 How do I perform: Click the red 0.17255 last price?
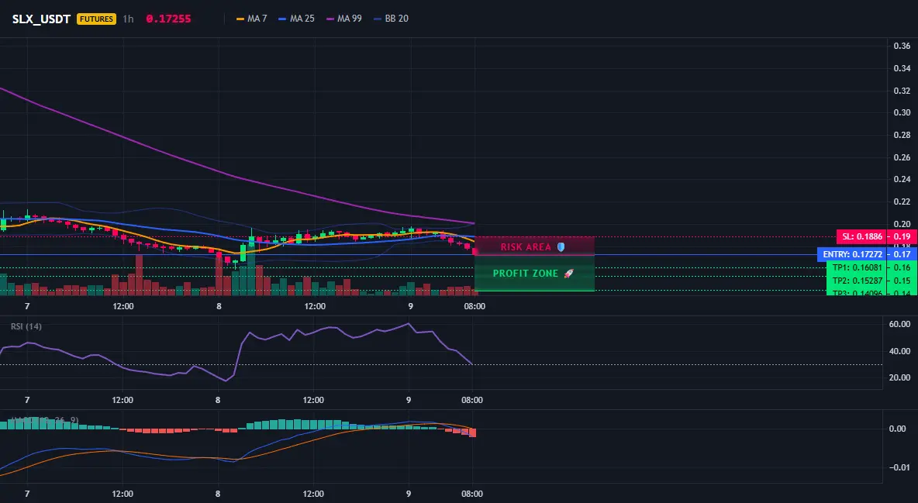tap(168, 19)
